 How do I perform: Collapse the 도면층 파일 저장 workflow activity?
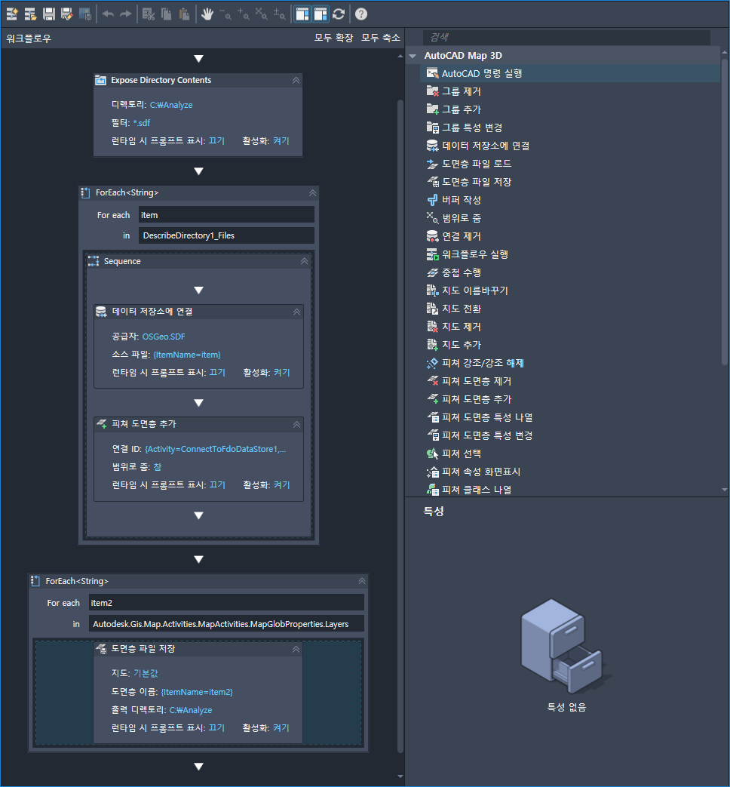[296, 649]
